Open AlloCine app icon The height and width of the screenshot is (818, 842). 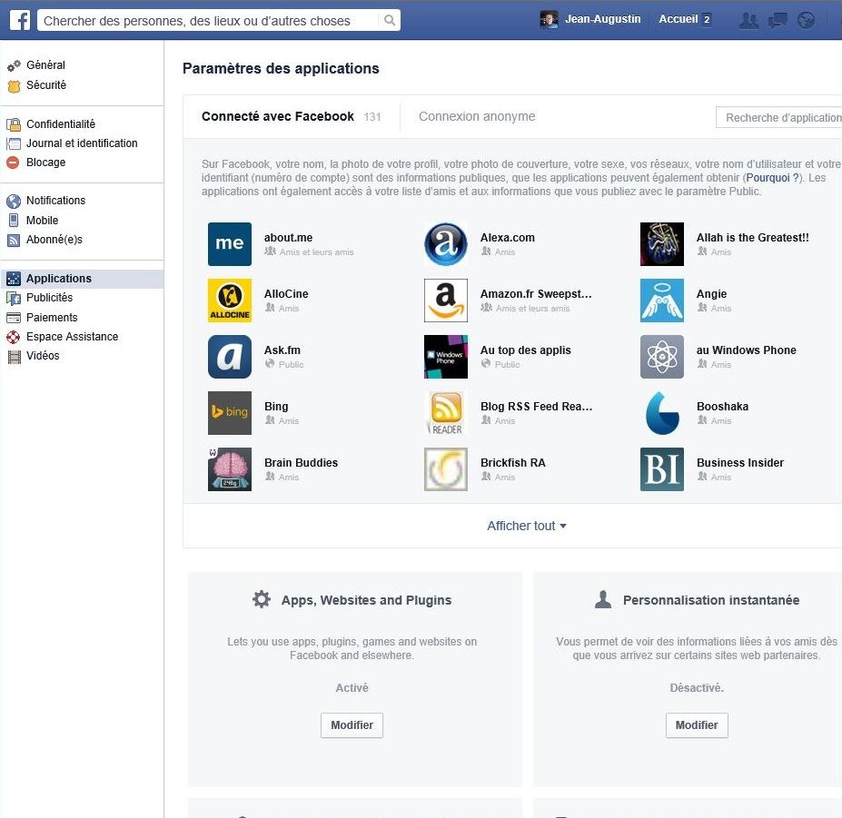pos(229,300)
